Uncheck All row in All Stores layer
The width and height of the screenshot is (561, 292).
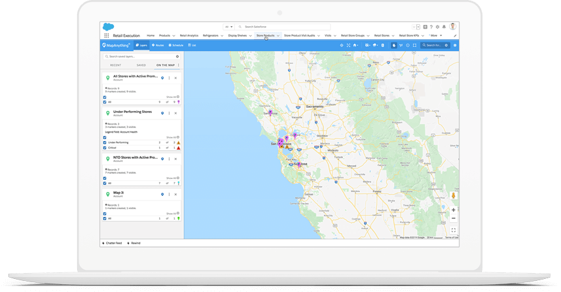(105, 102)
